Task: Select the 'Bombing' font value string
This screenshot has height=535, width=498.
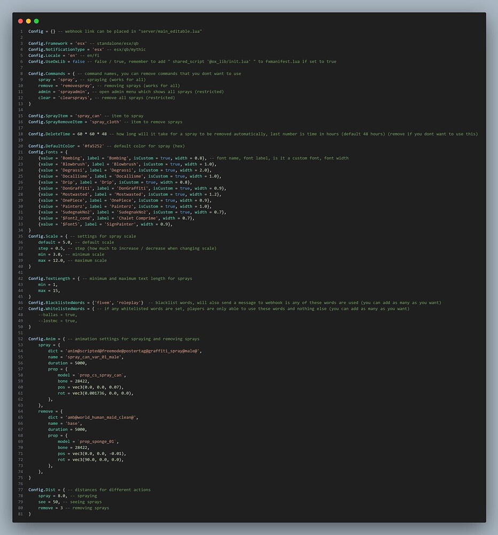Action: pyautogui.click(x=69, y=158)
